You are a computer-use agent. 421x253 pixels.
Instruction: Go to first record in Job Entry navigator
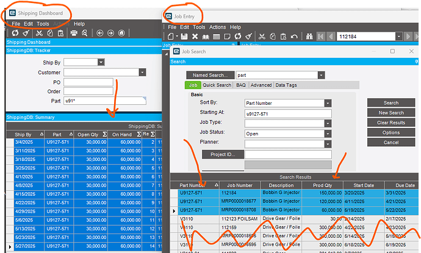pyautogui.click(x=321, y=36)
